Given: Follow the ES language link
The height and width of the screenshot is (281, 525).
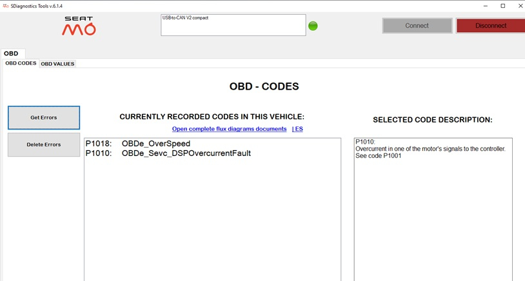Looking at the screenshot, I should pyautogui.click(x=299, y=129).
